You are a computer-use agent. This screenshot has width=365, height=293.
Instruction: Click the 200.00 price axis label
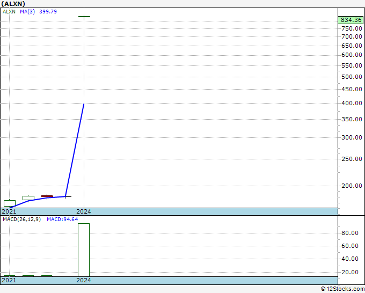[352, 186]
